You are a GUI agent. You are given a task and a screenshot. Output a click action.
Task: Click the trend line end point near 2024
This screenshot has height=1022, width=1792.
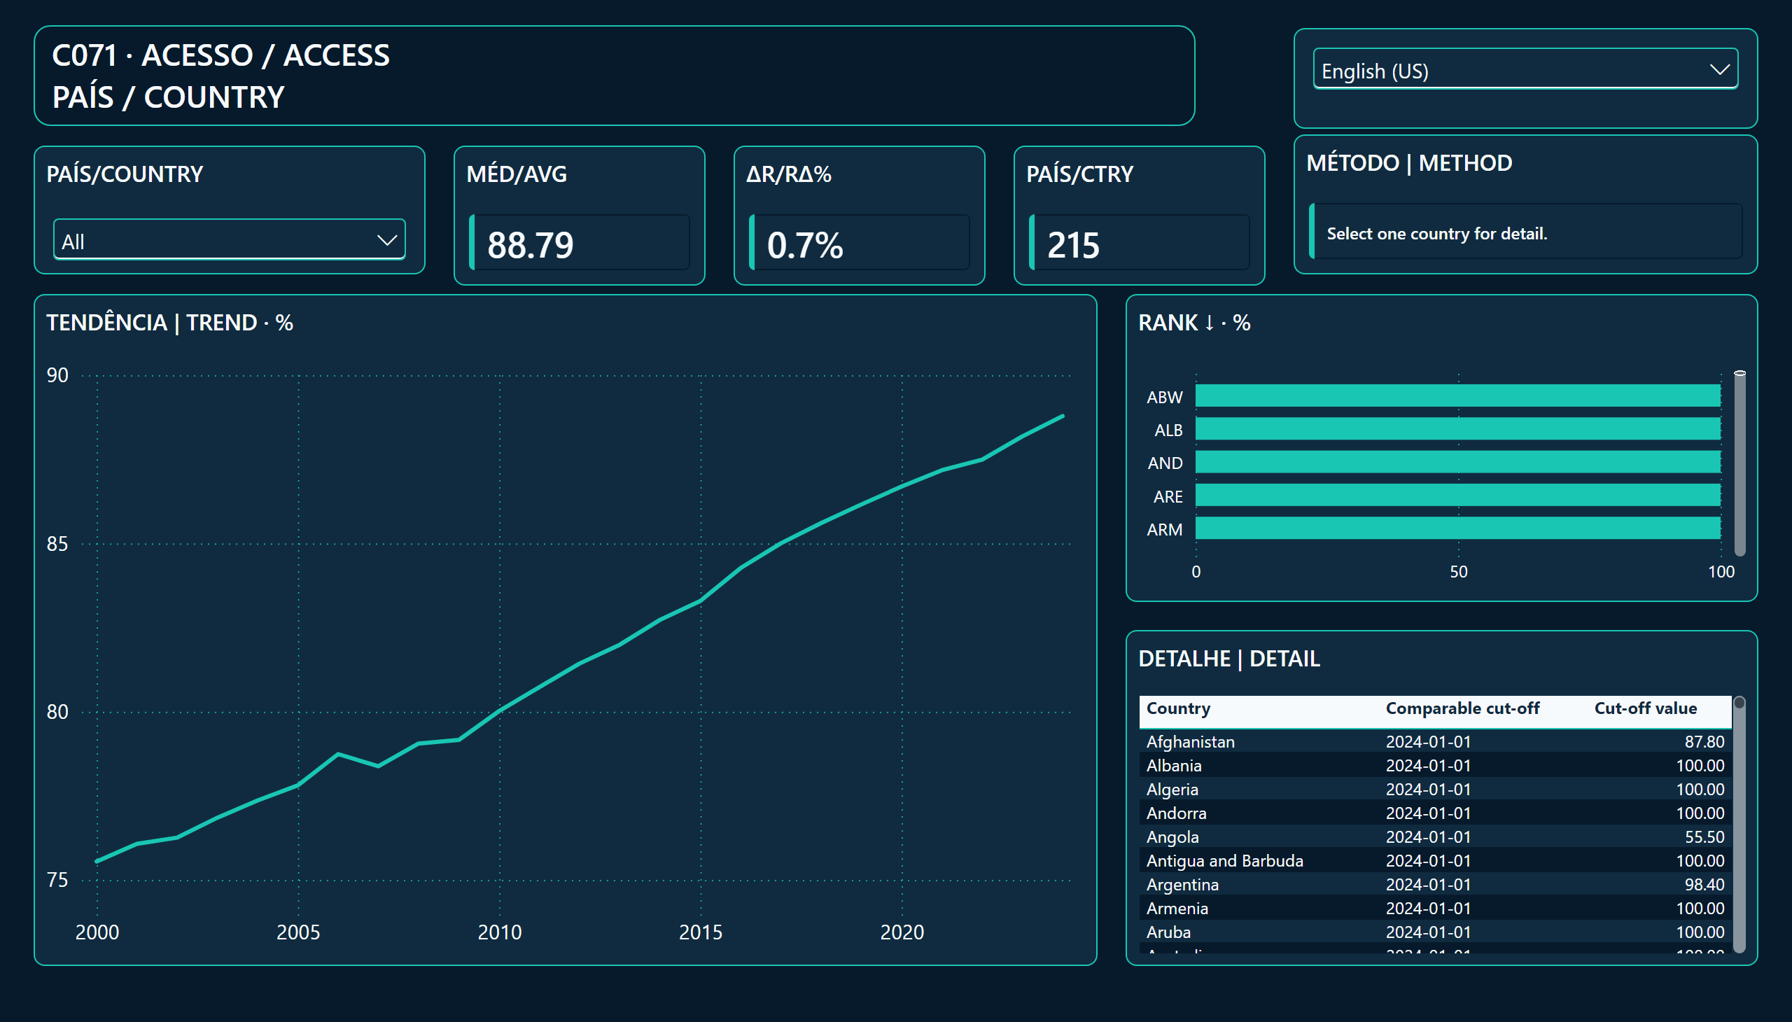pyautogui.click(x=1063, y=416)
